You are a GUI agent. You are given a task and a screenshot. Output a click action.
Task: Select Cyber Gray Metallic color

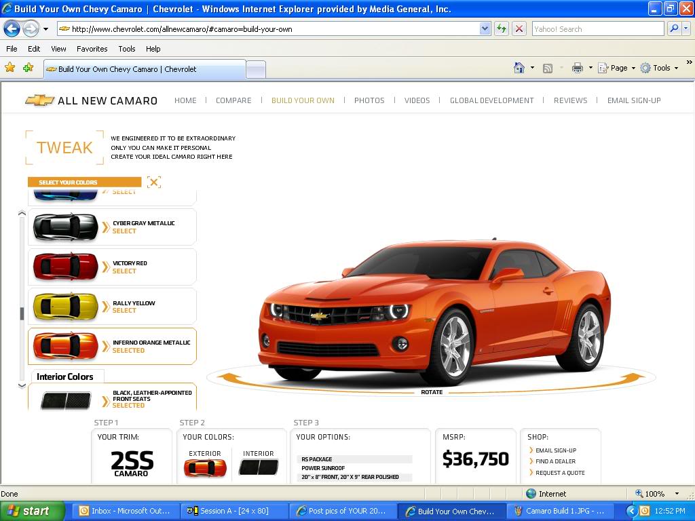(x=112, y=227)
